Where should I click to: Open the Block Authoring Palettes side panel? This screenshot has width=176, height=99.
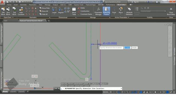tap(2, 79)
